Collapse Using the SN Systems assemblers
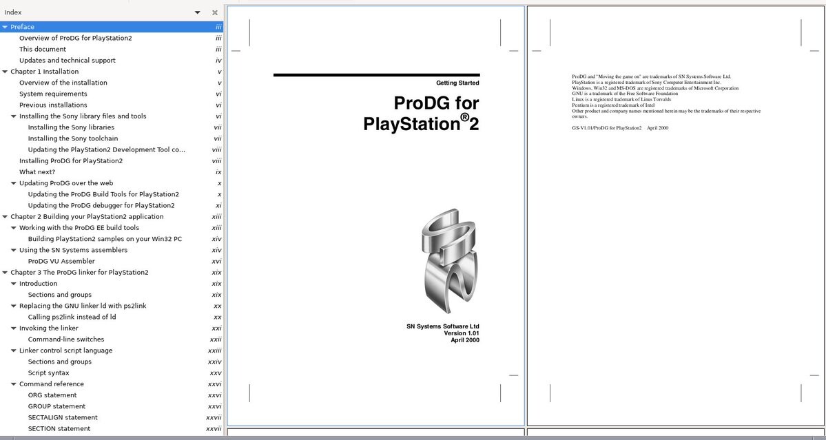The height and width of the screenshot is (440, 826). click(14, 250)
